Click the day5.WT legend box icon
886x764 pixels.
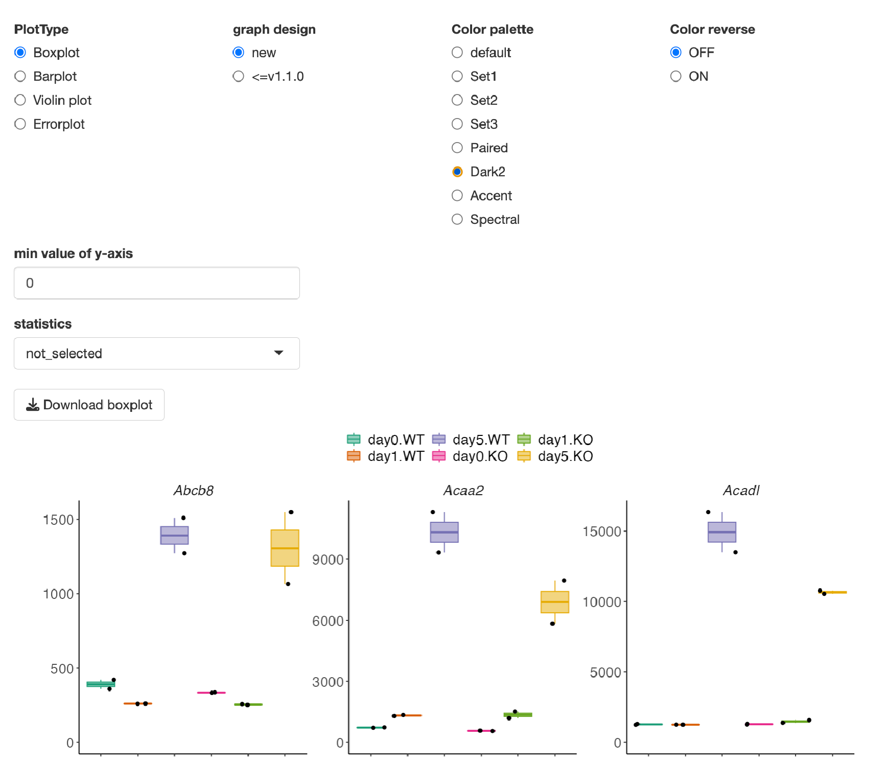[439, 439]
